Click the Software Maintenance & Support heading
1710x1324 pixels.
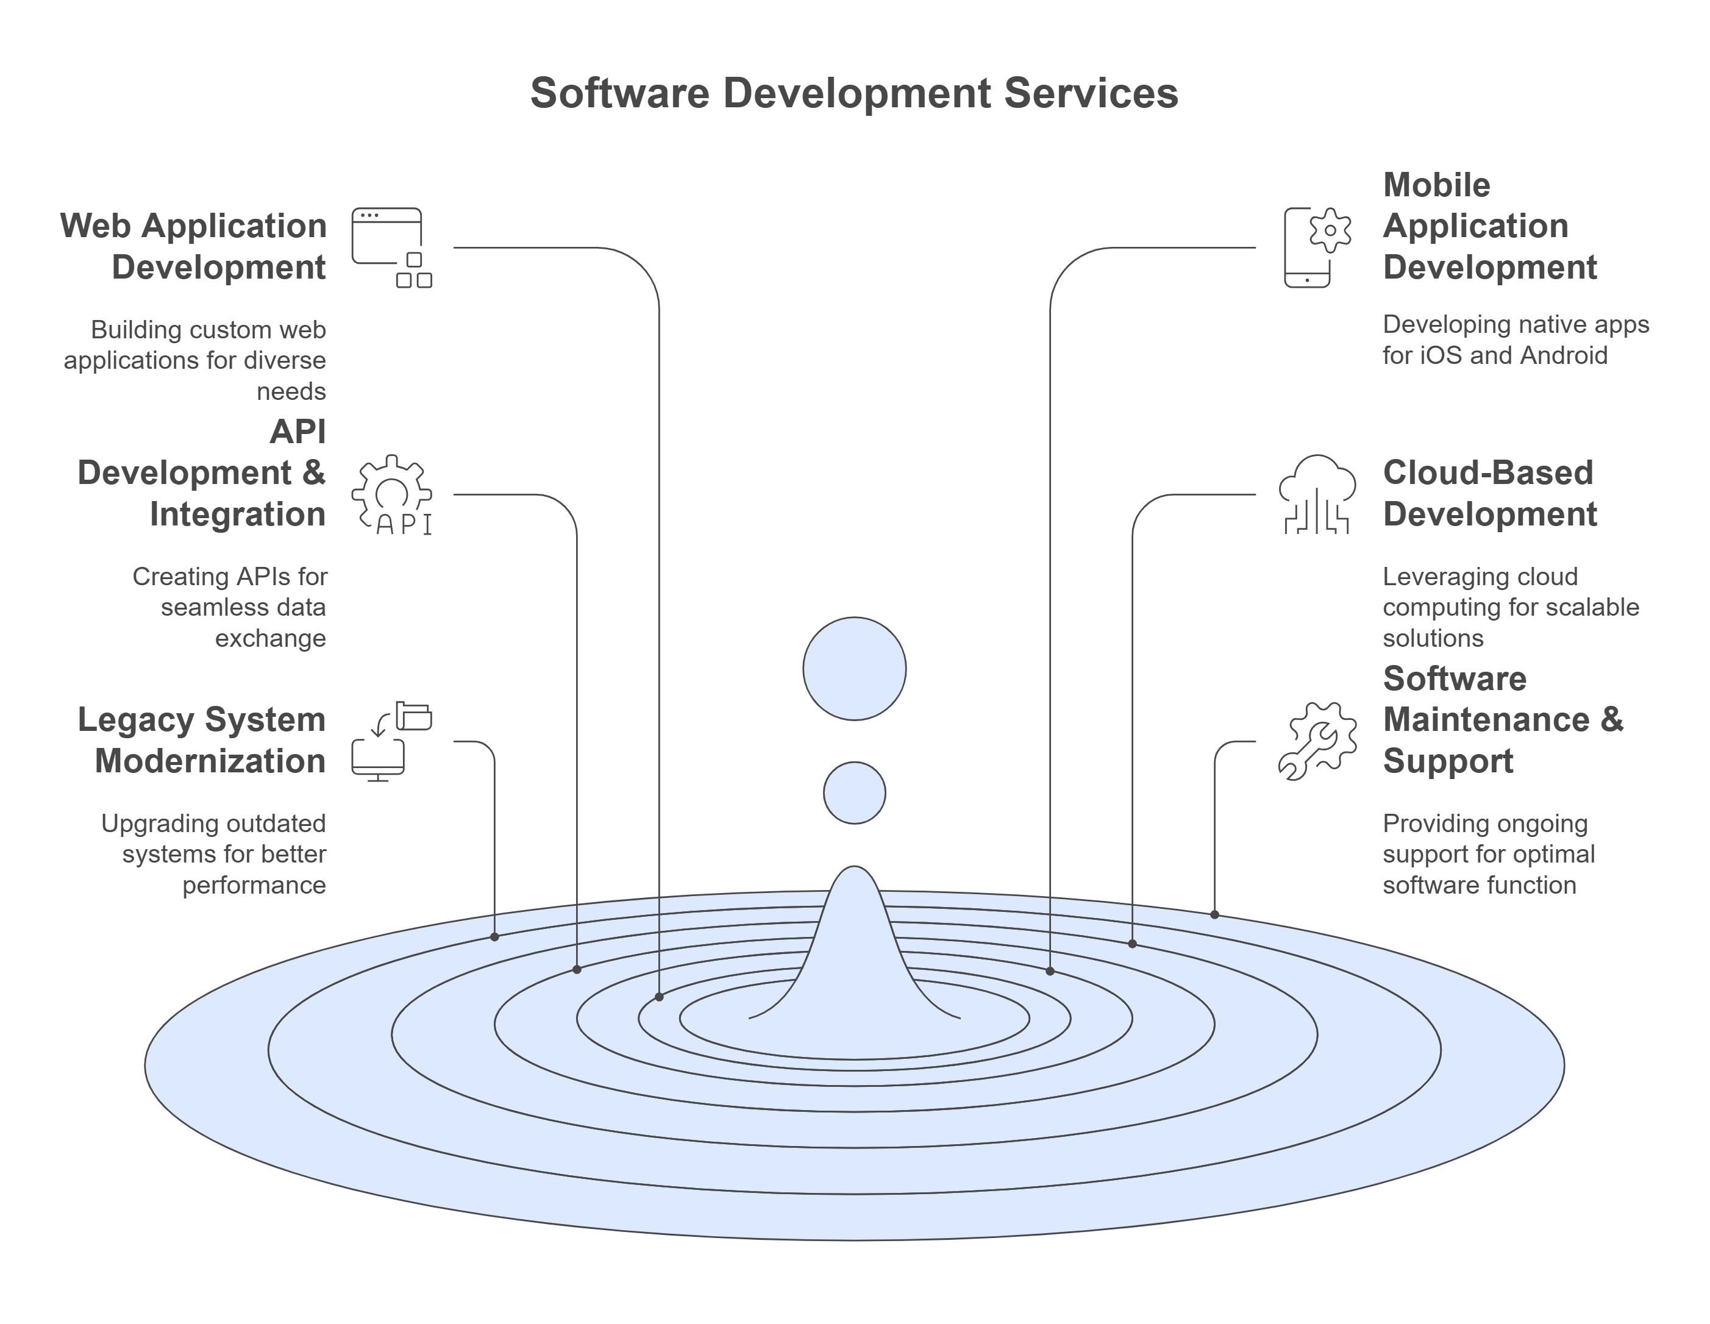click(x=1502, y=719)
